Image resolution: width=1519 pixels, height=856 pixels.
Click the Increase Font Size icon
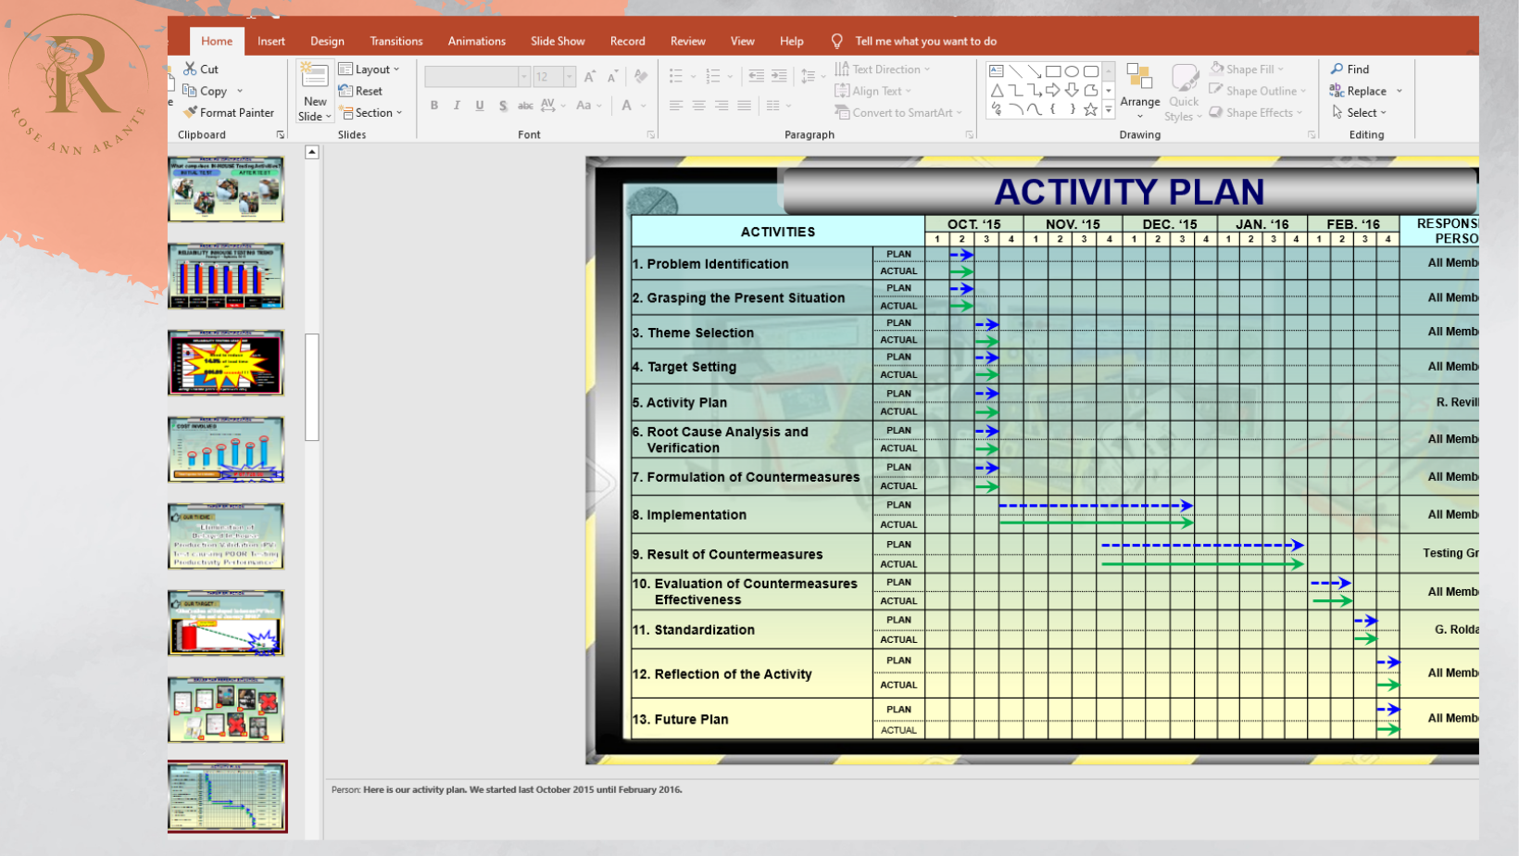(590, 77)
